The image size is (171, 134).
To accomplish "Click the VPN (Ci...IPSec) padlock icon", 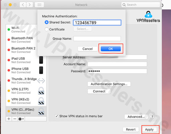I will [x=41, y=111].
